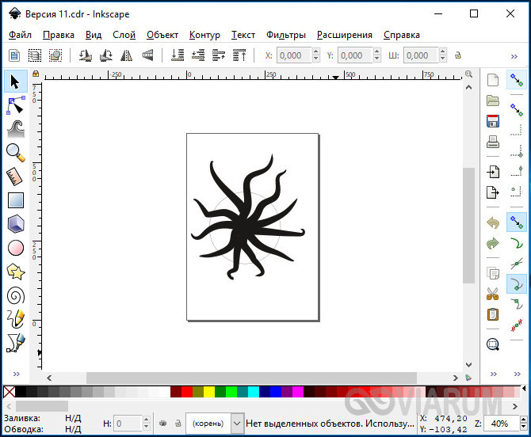This screenshot has width=531, height=437.
Task: Open document folder icon
Action: [x=493, y=101]
